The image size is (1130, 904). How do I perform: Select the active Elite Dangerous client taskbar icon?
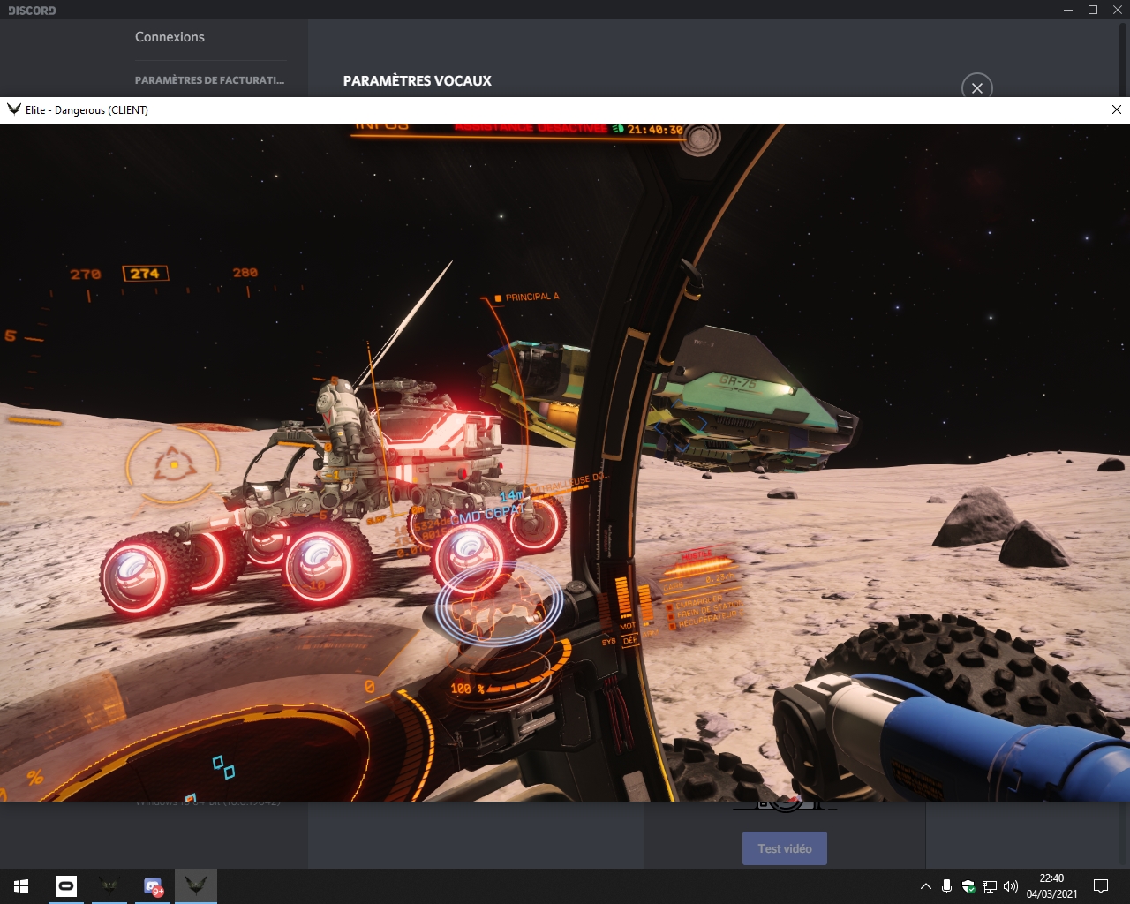coord(196,885)
